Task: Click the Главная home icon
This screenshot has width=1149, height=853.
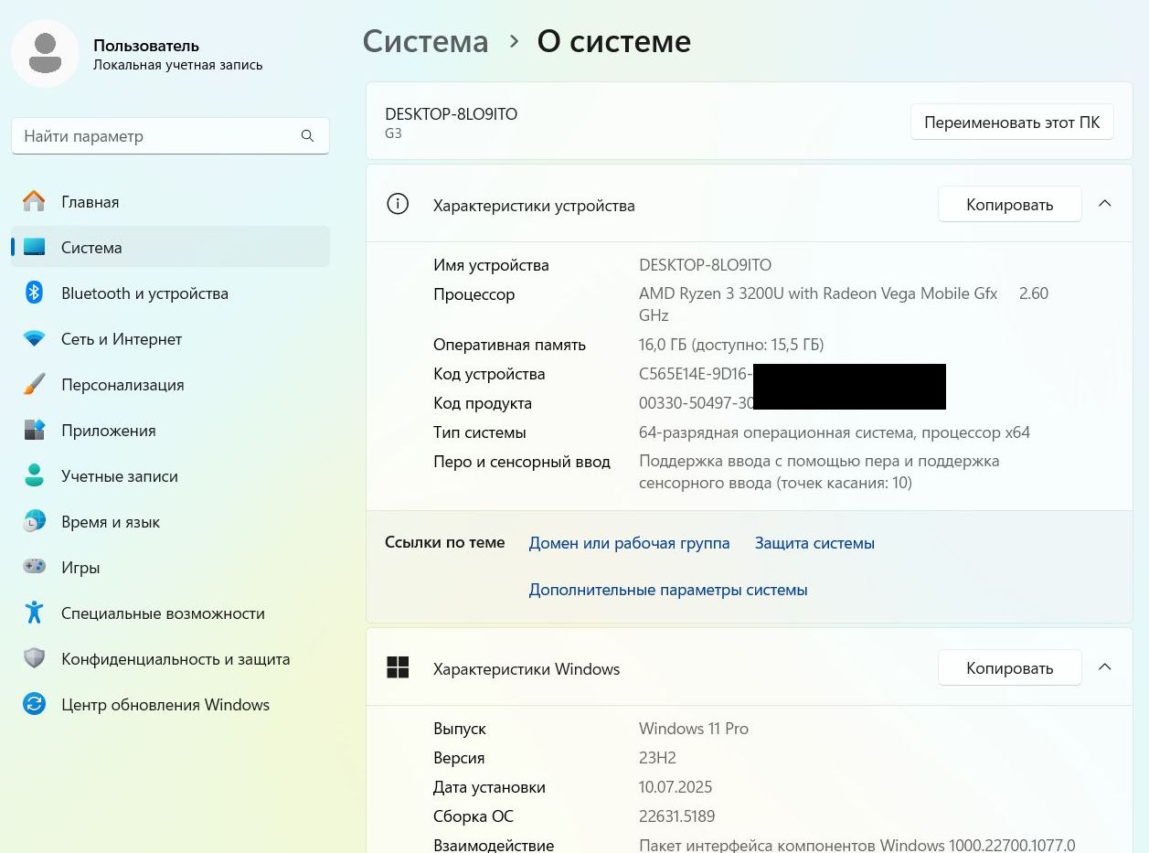Action: 34,201
